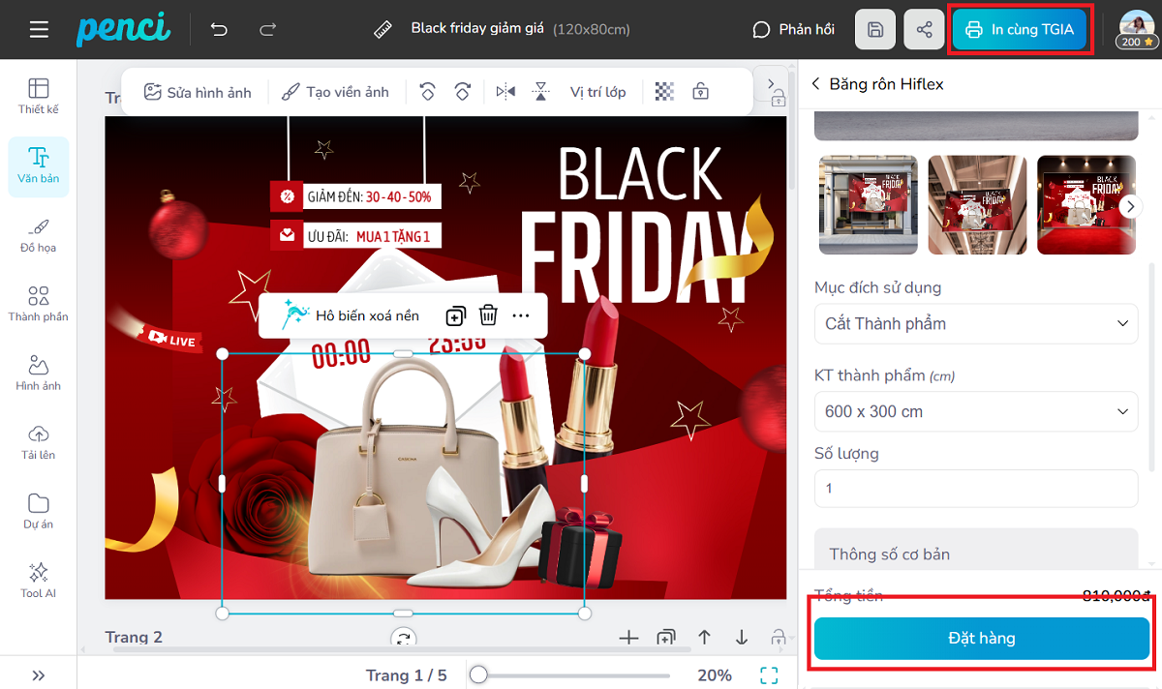Open the hamburger main menu
The image size is (1162, 689).
pyautogui.click(x=39, y=29)
